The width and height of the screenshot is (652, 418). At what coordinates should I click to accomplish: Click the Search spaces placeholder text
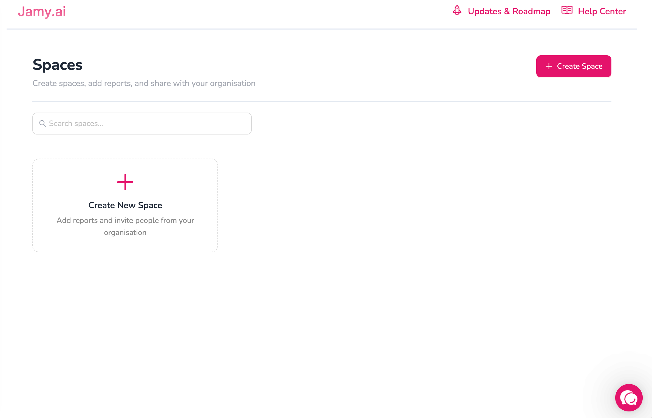[x=76, y=124]
